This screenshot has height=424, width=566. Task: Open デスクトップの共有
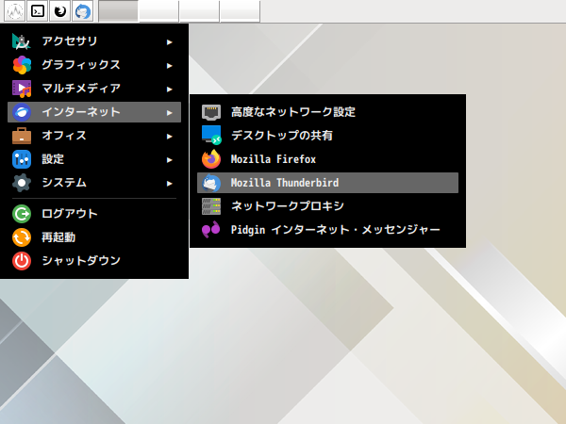point(327,136)
